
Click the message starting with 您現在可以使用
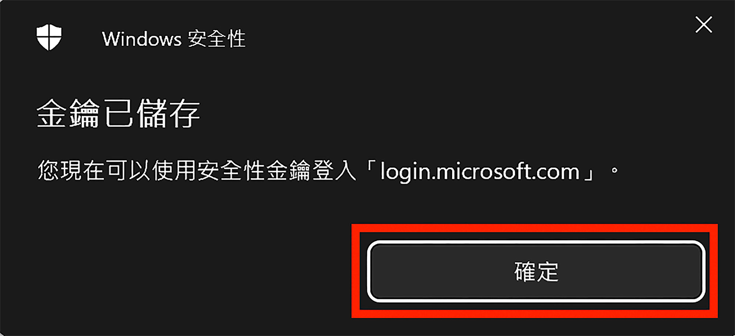coord(328,171)
